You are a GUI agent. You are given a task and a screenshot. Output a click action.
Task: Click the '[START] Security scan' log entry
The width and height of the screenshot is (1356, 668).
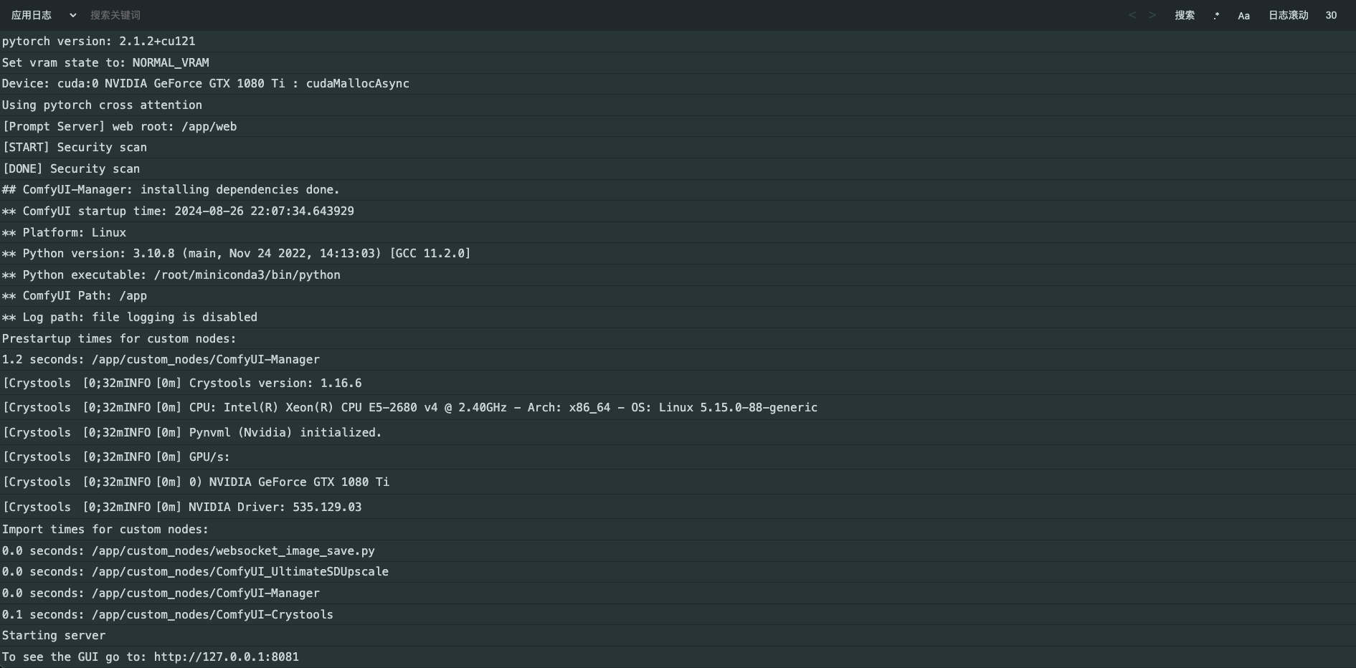75,147
